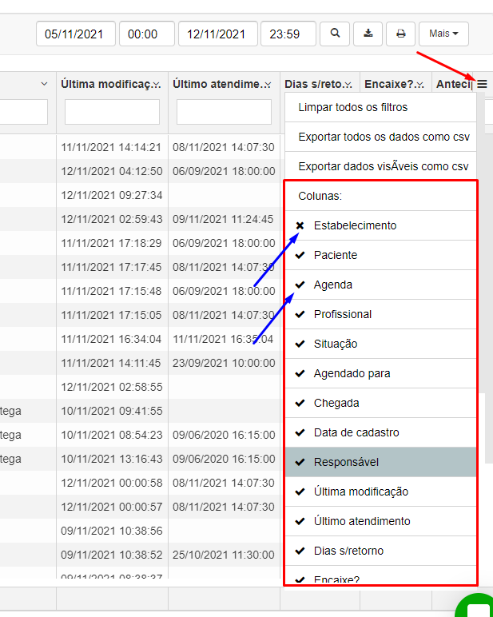This screenshot has width=493, height=617.
Task: Click the end date field 12/11/2021
Action: (218, 34)
